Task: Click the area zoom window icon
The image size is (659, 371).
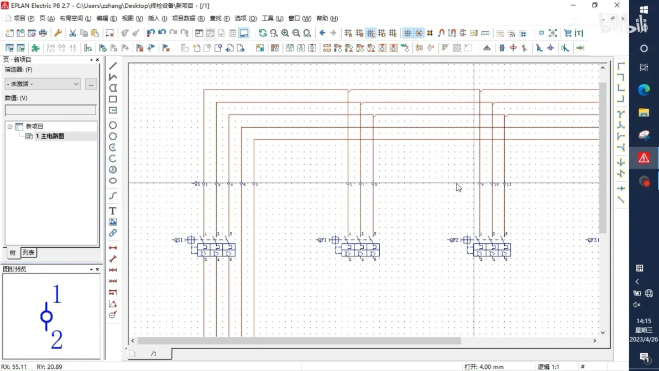Action: point(274,33)
